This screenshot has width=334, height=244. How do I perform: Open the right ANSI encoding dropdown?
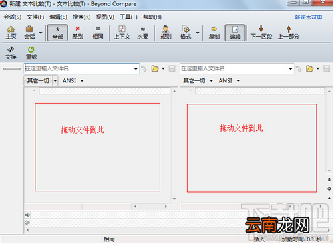click(x=229, y=80)
